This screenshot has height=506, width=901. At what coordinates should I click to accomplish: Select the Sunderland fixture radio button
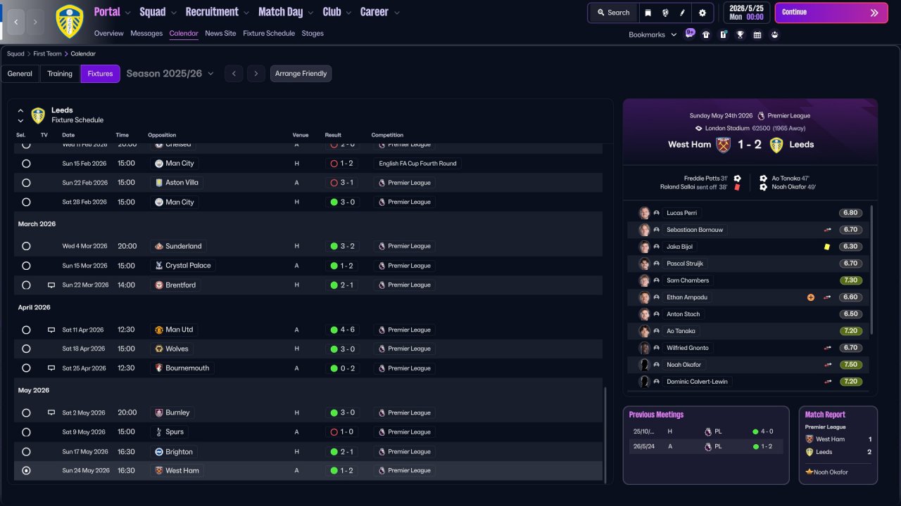[x=26, y=247]
